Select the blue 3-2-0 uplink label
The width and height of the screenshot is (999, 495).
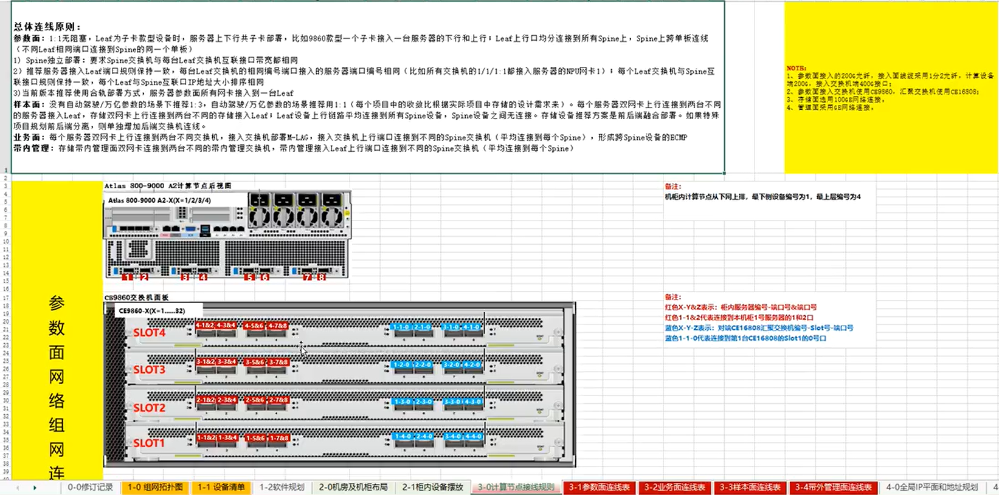point(452,364)
